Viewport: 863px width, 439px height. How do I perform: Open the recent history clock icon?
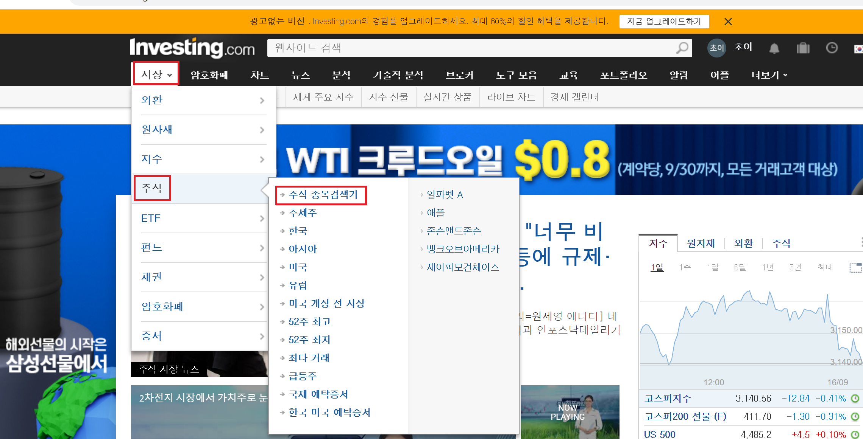click(x=832, y=48)
